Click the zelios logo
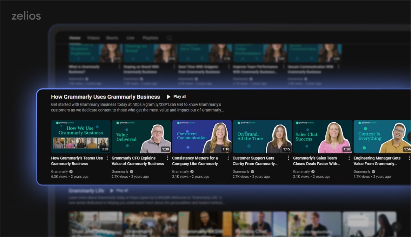The height and width of the screenshot is (237, 411). [26, 16]
